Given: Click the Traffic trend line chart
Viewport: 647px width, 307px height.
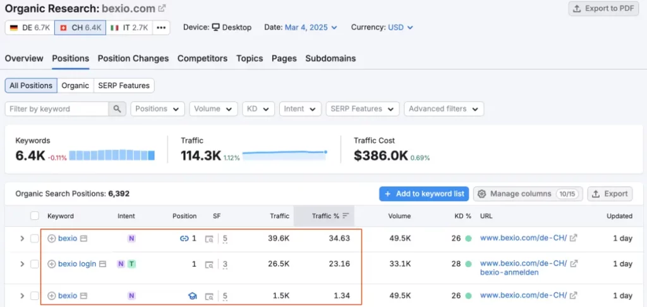Looking at the screenshot, I should click(x=285, y=155).
